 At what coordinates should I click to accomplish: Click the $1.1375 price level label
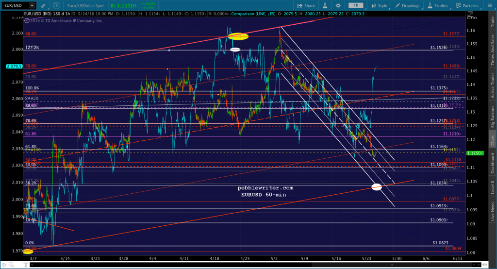(x=439, y=88)
